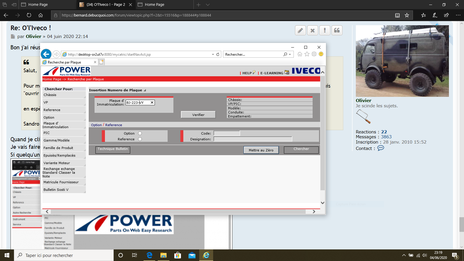Click the refresh icon in IE address bar
The height and width of the screenshot is (261, 464).
click(x=218, y=54)
